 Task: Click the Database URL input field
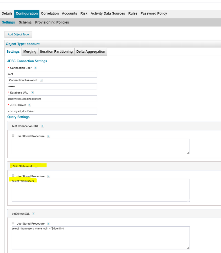(52, 99)
